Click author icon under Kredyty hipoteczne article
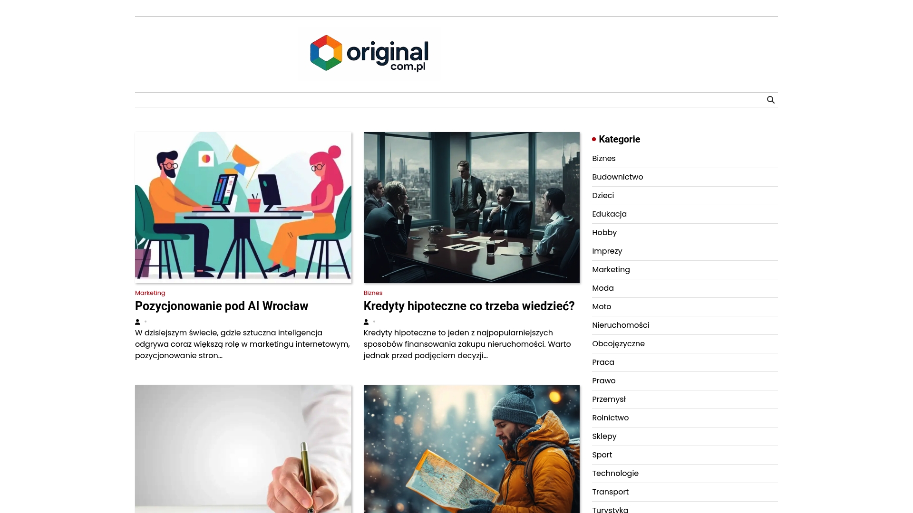This screenshot has height=513, width=913. point(366,322)
